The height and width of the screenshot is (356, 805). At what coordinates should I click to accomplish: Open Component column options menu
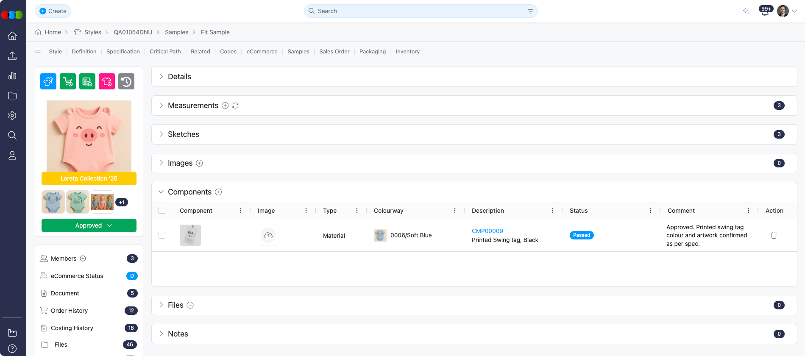[241, 210]
